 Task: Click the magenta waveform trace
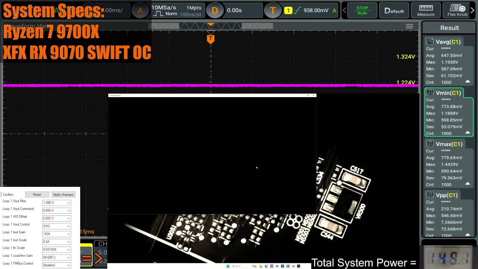pos(211,86)
